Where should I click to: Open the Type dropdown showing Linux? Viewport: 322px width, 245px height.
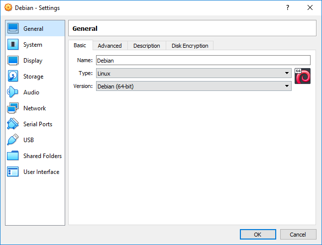coord(194,73)
